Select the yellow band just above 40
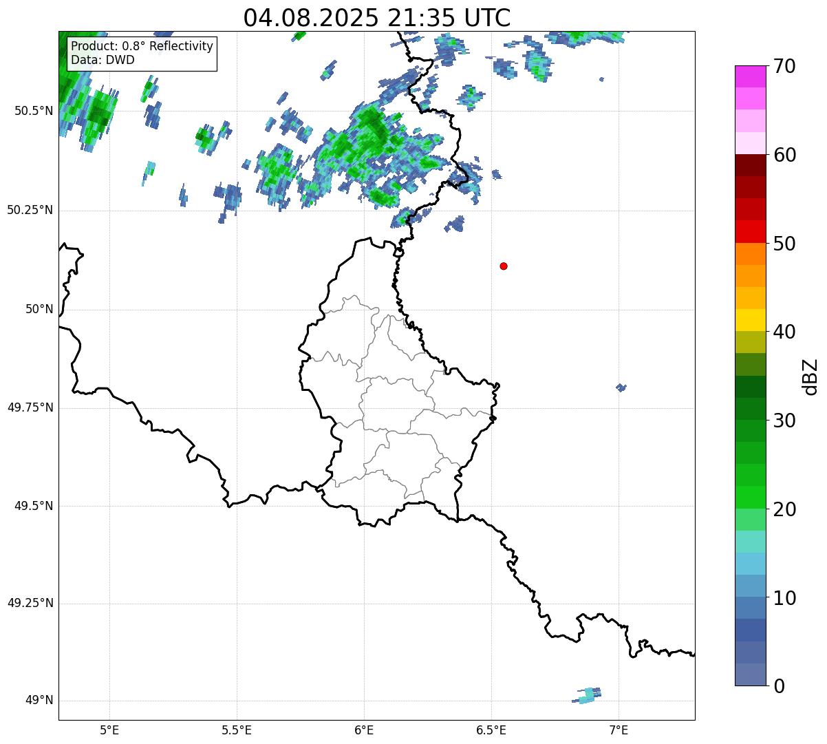827x744 pixels. pos(751,320)
